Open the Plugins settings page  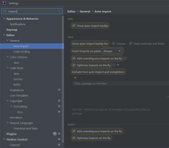(x=11, y=134)
